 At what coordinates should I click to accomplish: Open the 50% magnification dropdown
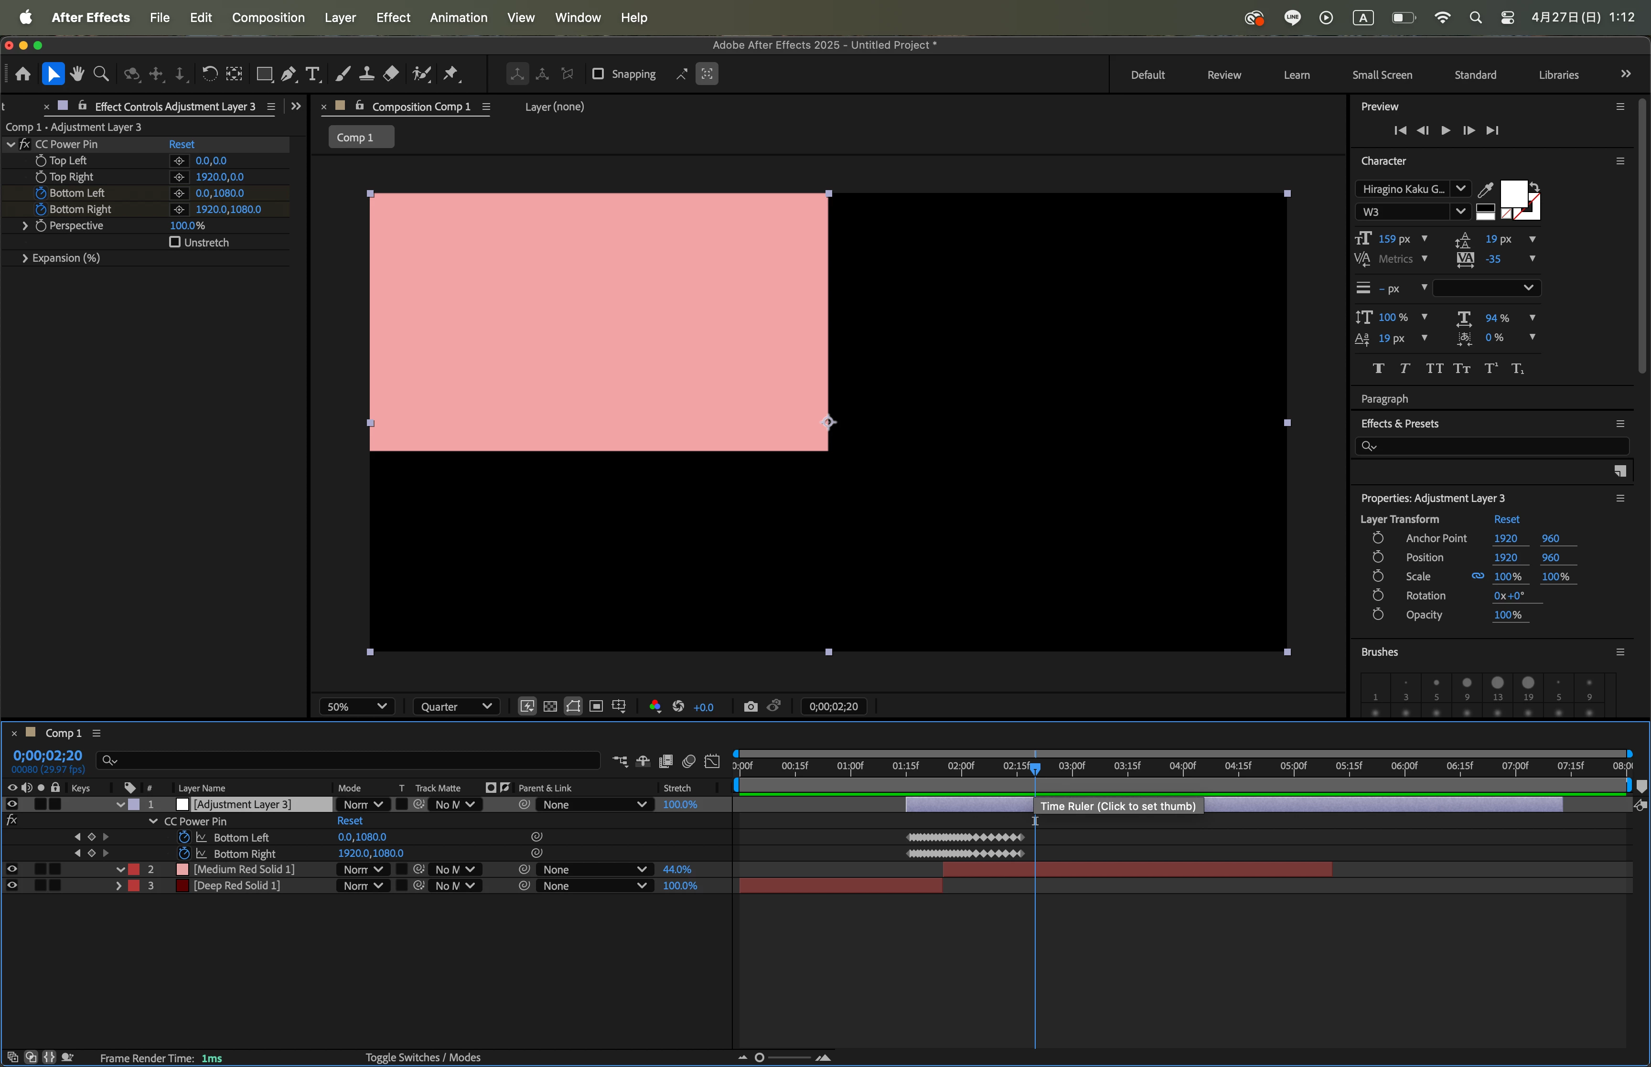pyautogui.click(x=356, y=706)
